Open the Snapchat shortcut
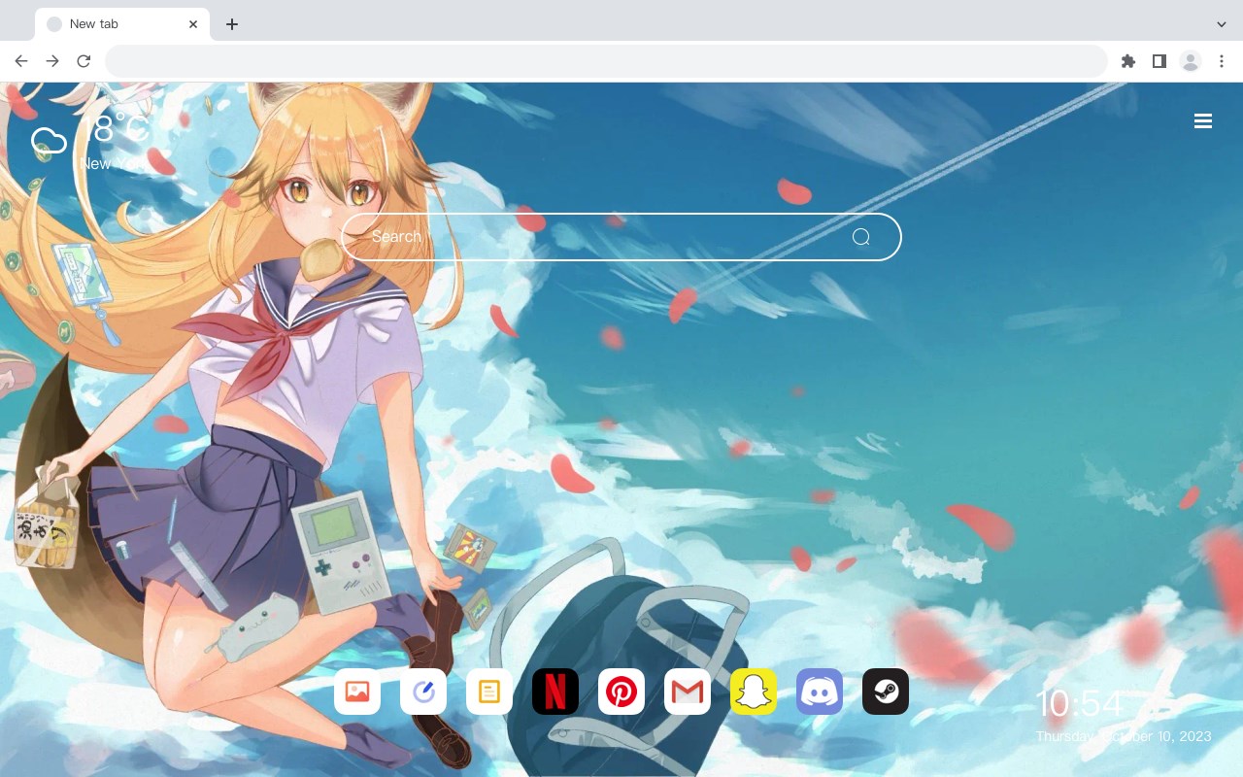This screenshot has width=1243, height=777. 754,692
